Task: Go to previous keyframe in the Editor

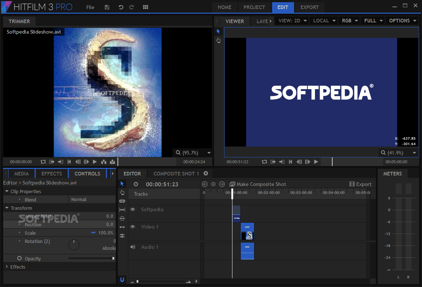Action: [205, 184]
